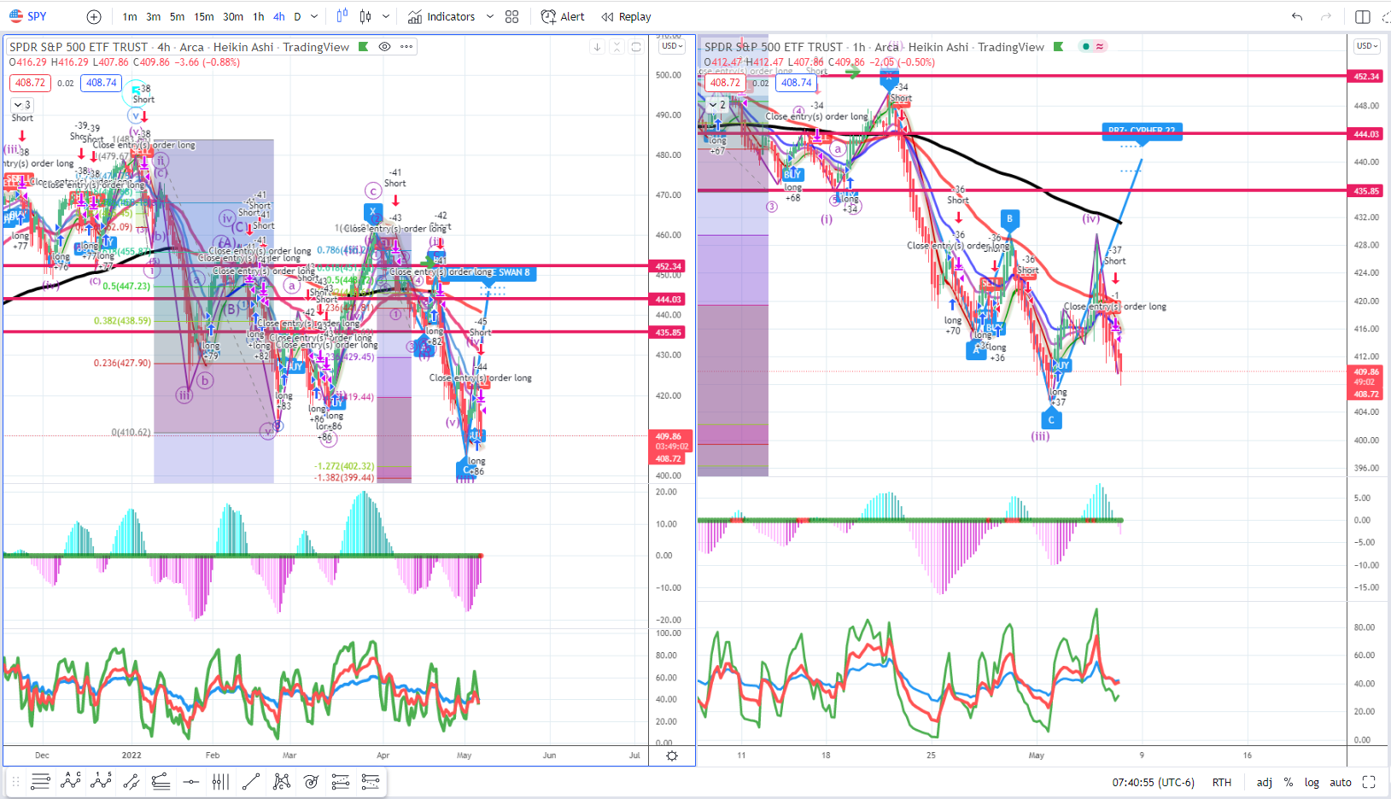Click left chart sell price 408.72
The width and height of the screenshot is (1391, 799).
click(31, 83)
